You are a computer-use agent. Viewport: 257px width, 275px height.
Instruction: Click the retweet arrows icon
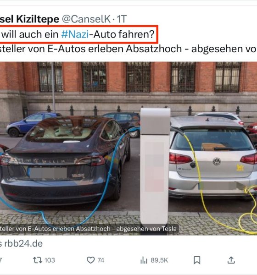pyautogui.click(x=38, y=260)
